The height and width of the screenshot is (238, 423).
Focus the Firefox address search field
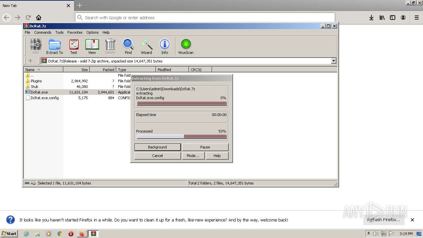pyautogui.click(x=205, y=18)
